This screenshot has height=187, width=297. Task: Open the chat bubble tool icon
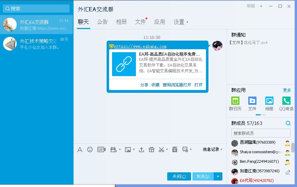coord(185,149)
